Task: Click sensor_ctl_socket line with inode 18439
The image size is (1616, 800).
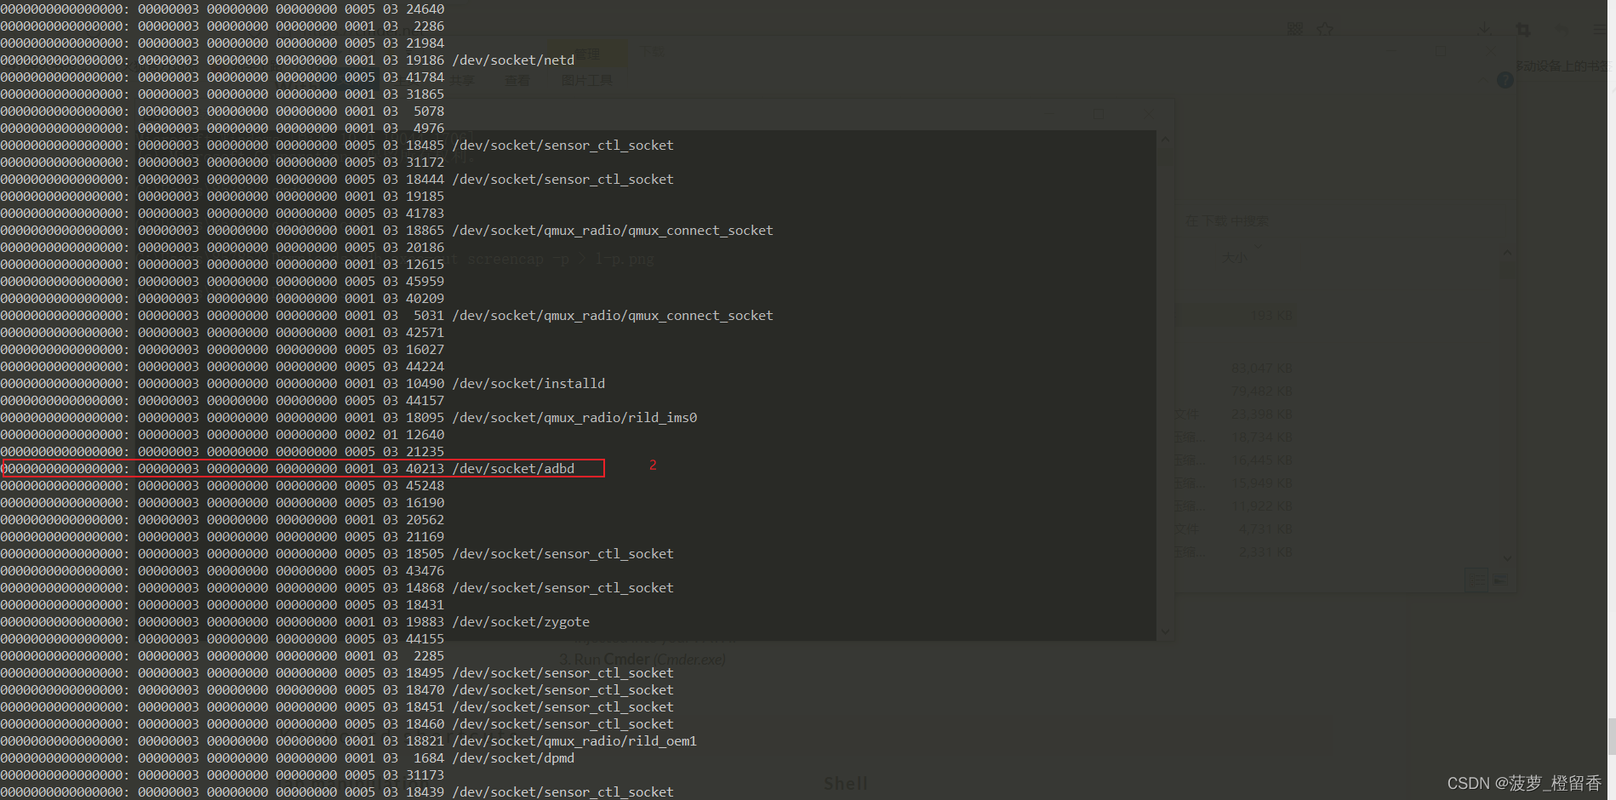Action: [337, 792]
